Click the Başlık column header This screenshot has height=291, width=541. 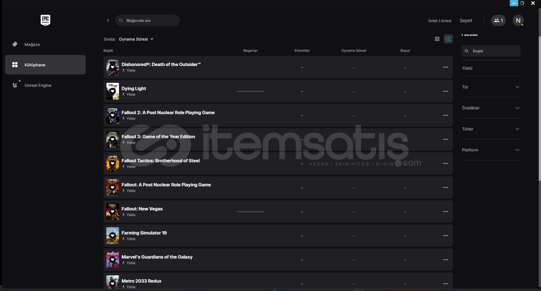(108, 51)
